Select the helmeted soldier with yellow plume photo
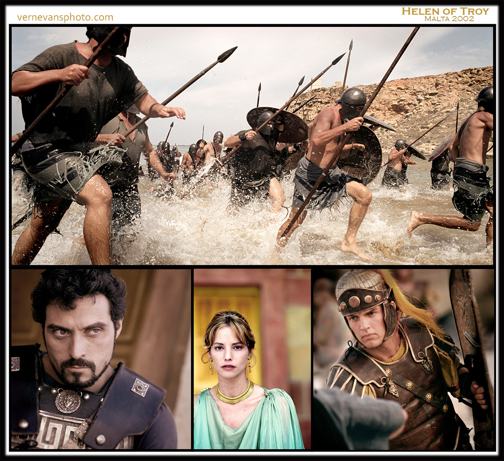Viewport: 504px width, 461px height. click(x=404, y=359)
